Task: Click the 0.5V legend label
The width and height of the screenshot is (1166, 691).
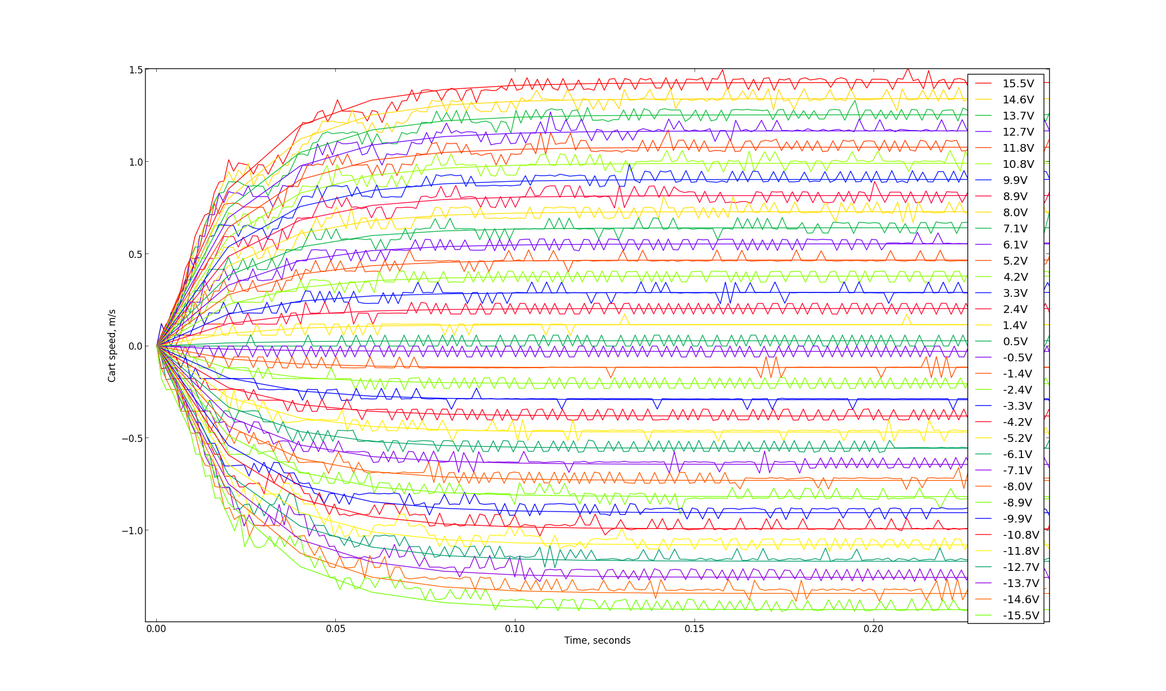Action: pyautogui.click(x=1015, y=341)
